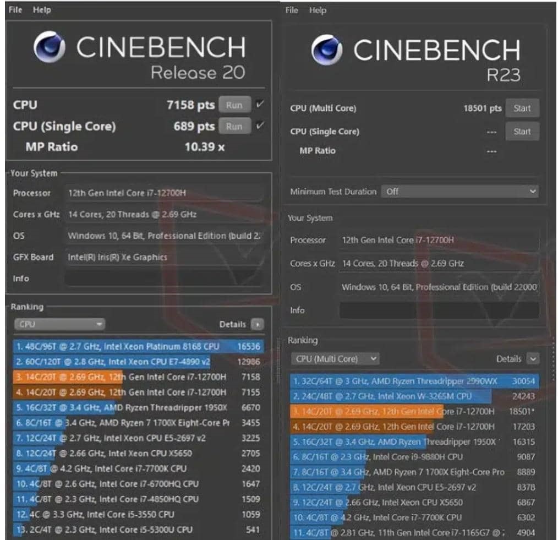The width and height of the screenshot is (558, 540).
Task: Select the i7-12700H row scoring 7155
Action: coord(139,392)
